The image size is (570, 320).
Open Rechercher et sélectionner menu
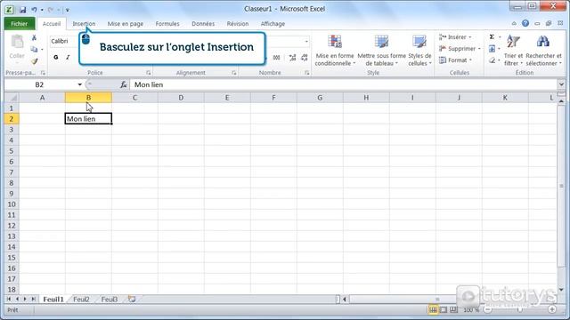pos(543,51)
